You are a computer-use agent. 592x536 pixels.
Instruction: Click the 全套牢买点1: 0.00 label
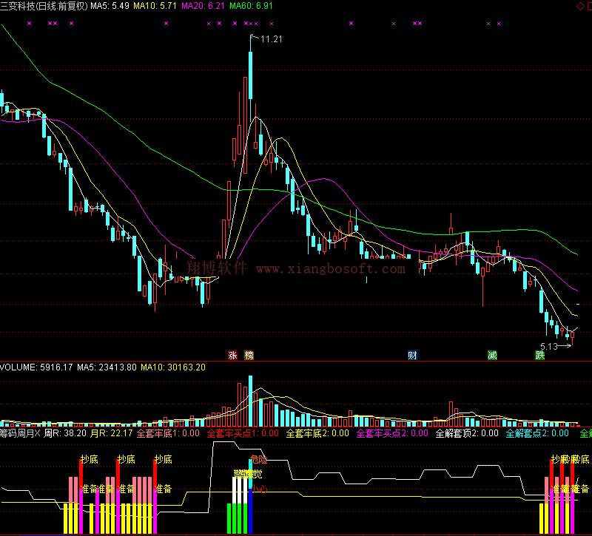[x=243, y=433]
